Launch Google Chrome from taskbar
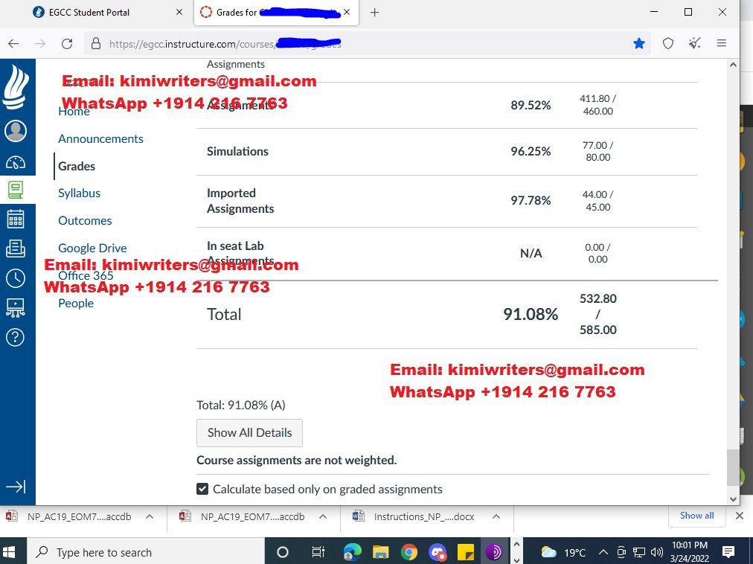The image size is (753, 564). coord(409,552)
